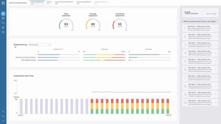Expand the Web App 7 issue chevron
This screenshot has height=124, width=221.
[x=216, y=36]
